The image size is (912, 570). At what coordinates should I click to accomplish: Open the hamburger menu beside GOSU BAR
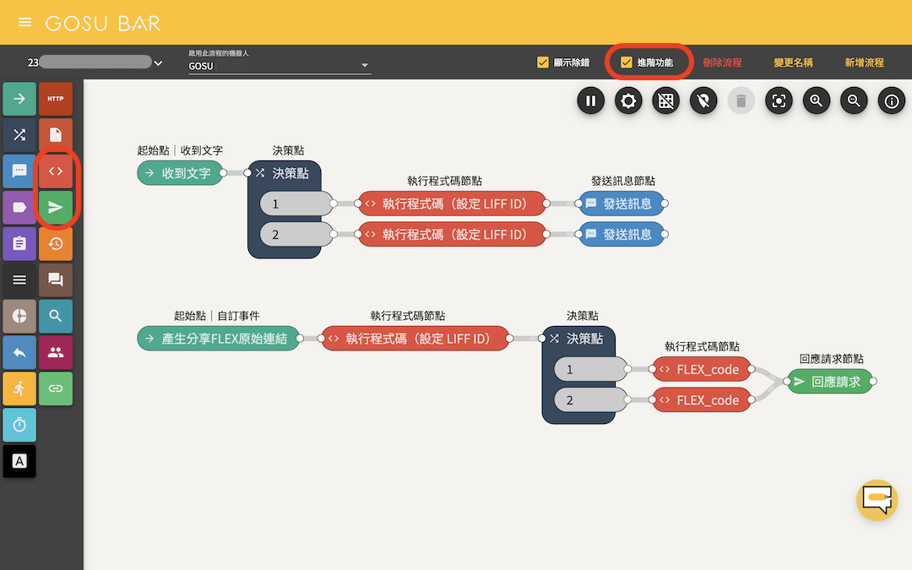24,22
